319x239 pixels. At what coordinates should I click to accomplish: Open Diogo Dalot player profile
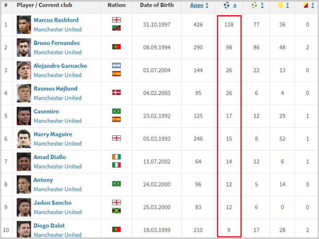49,226
